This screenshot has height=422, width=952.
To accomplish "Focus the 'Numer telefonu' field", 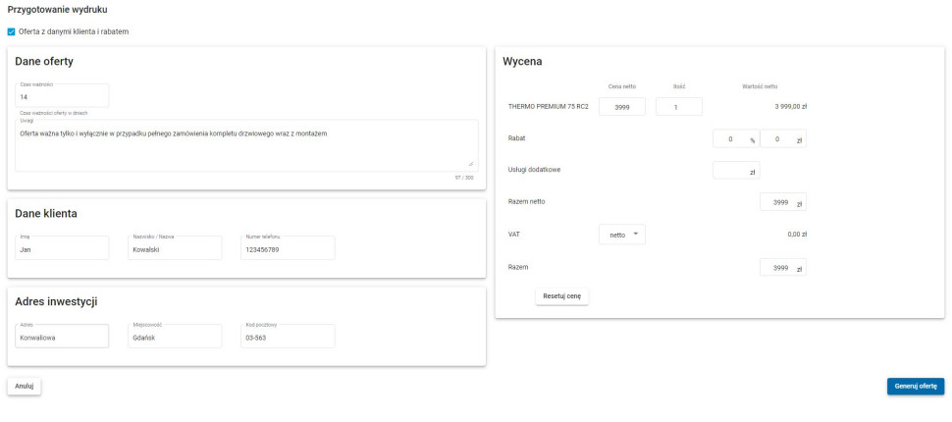I will tap(287, 249).
